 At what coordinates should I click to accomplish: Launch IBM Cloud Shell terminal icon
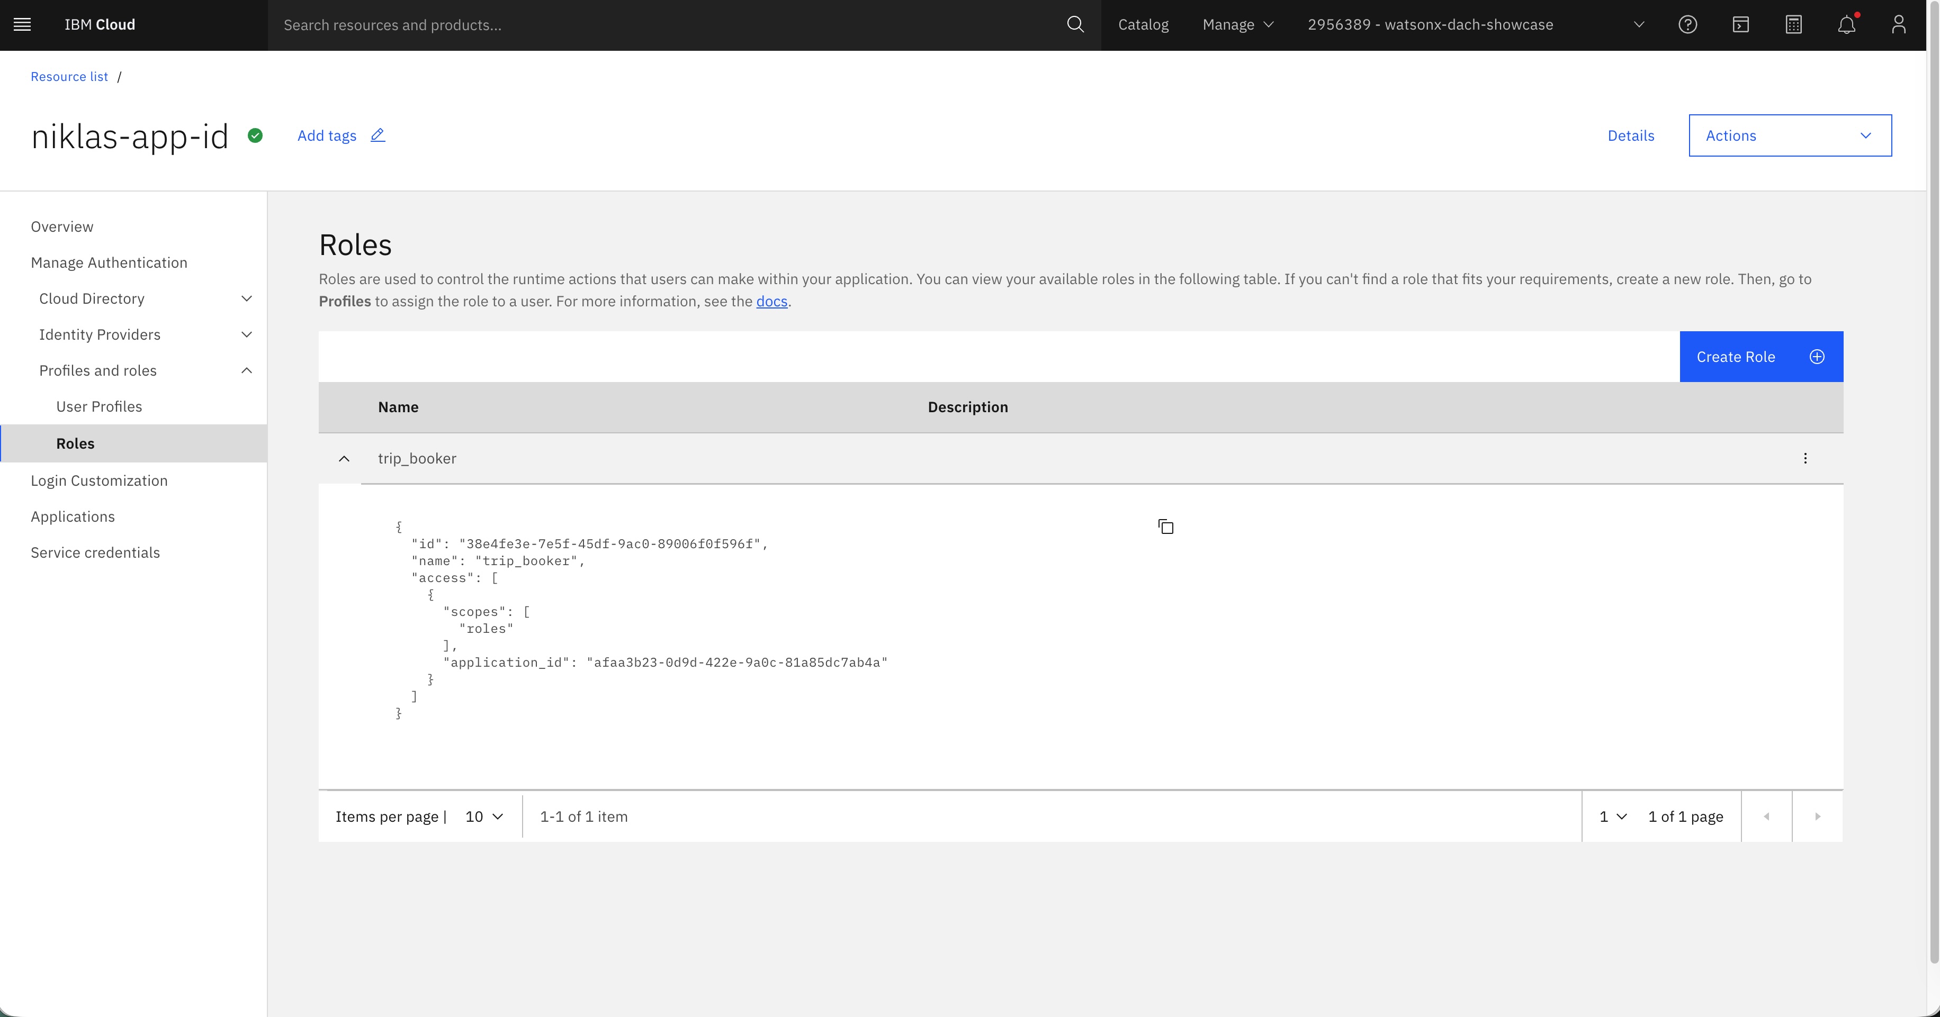pyautogui.click(x=1740, y=25)
